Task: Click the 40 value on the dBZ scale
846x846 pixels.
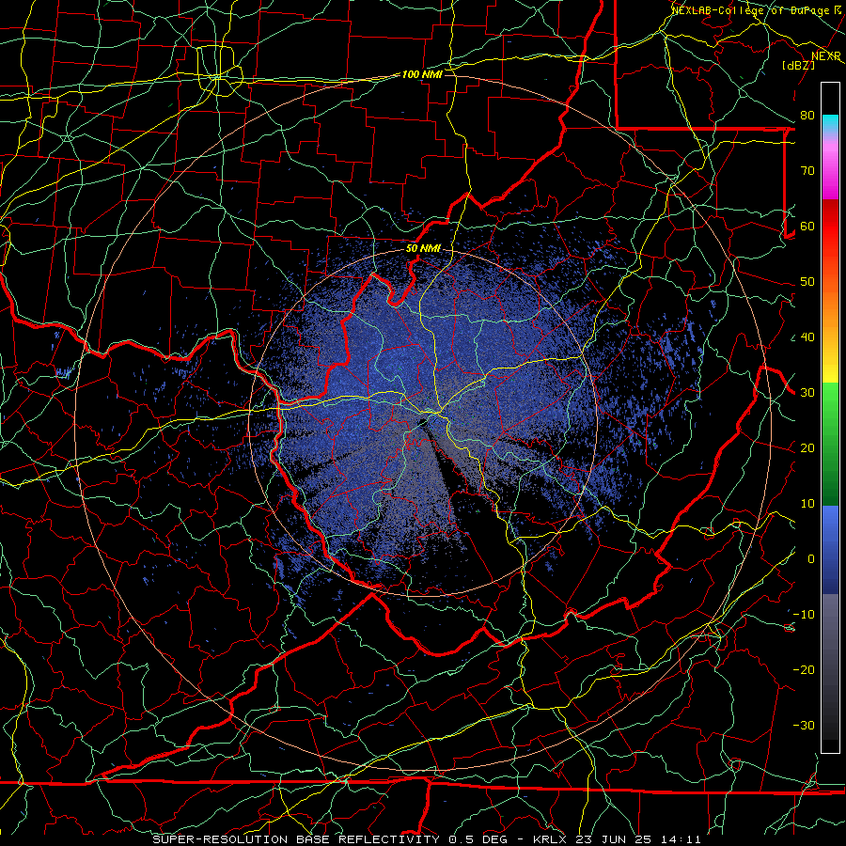Action: 807,337
